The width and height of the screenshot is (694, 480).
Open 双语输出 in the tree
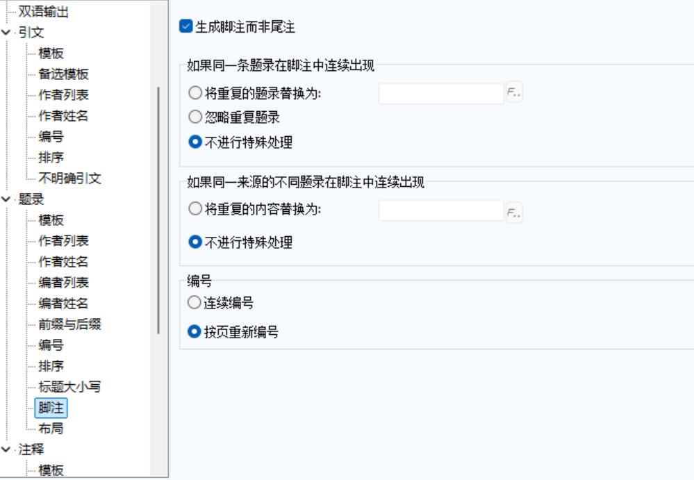pos(43,12)
